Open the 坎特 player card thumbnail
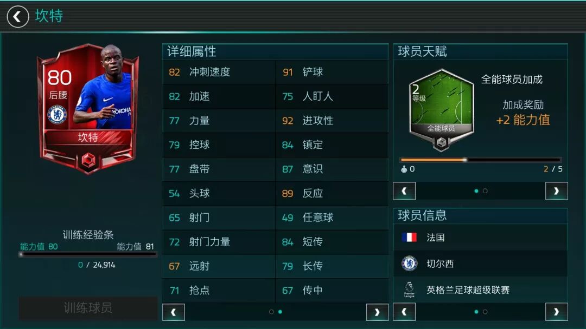The width and height of the screenshot is (586, 329). (x=88, y=109)
